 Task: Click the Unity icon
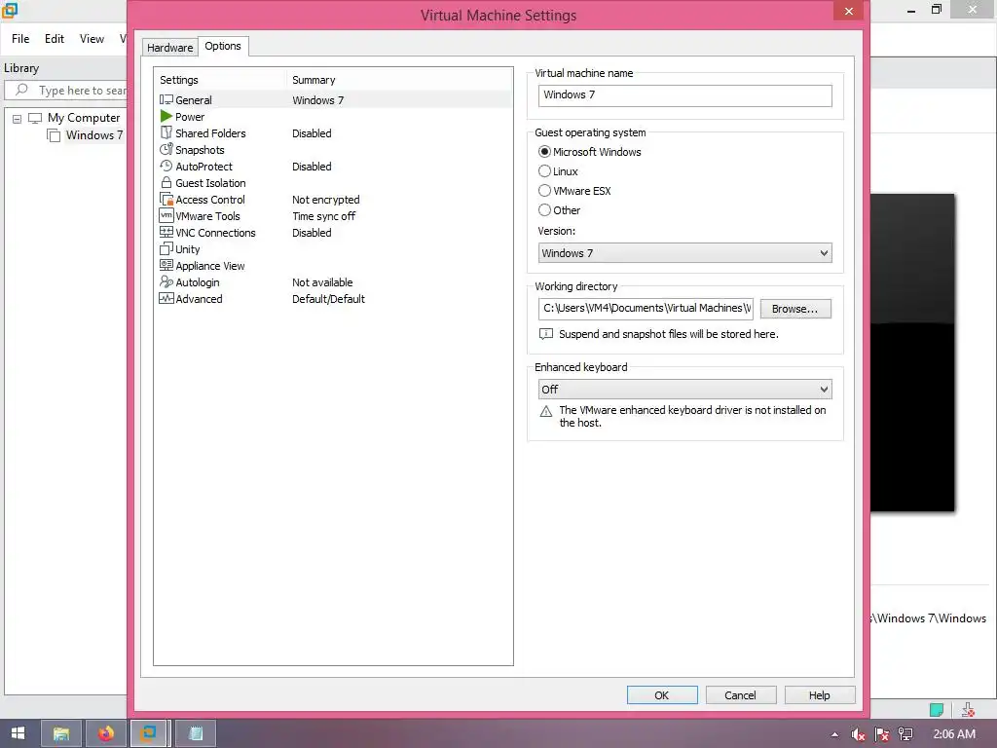pos(166,248)
